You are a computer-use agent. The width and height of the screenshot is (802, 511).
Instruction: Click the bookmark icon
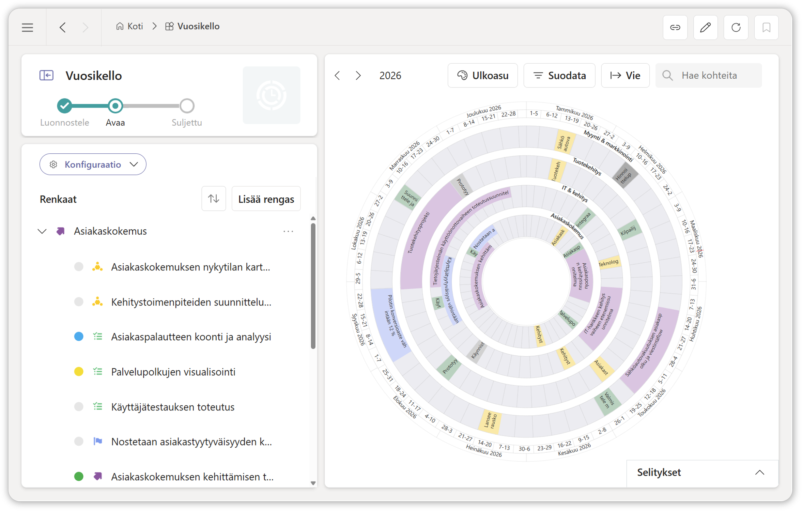[x=766, y=27]
